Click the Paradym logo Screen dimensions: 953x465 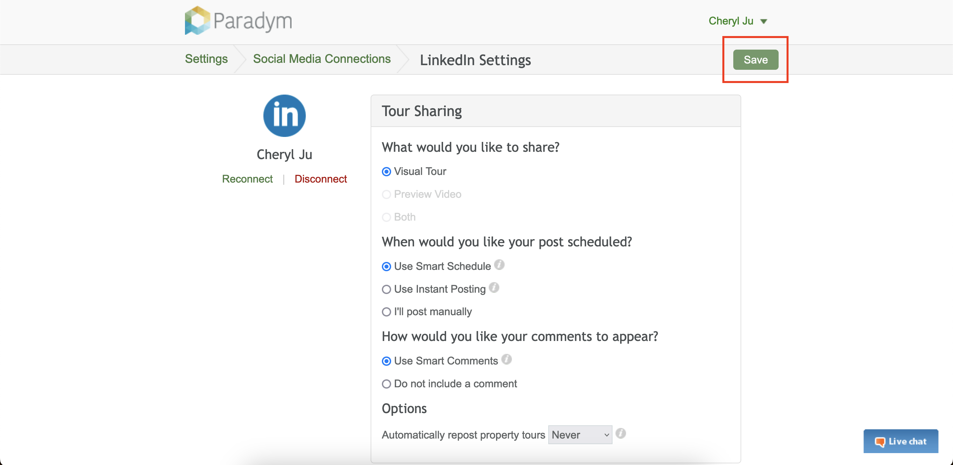(238, 21)
